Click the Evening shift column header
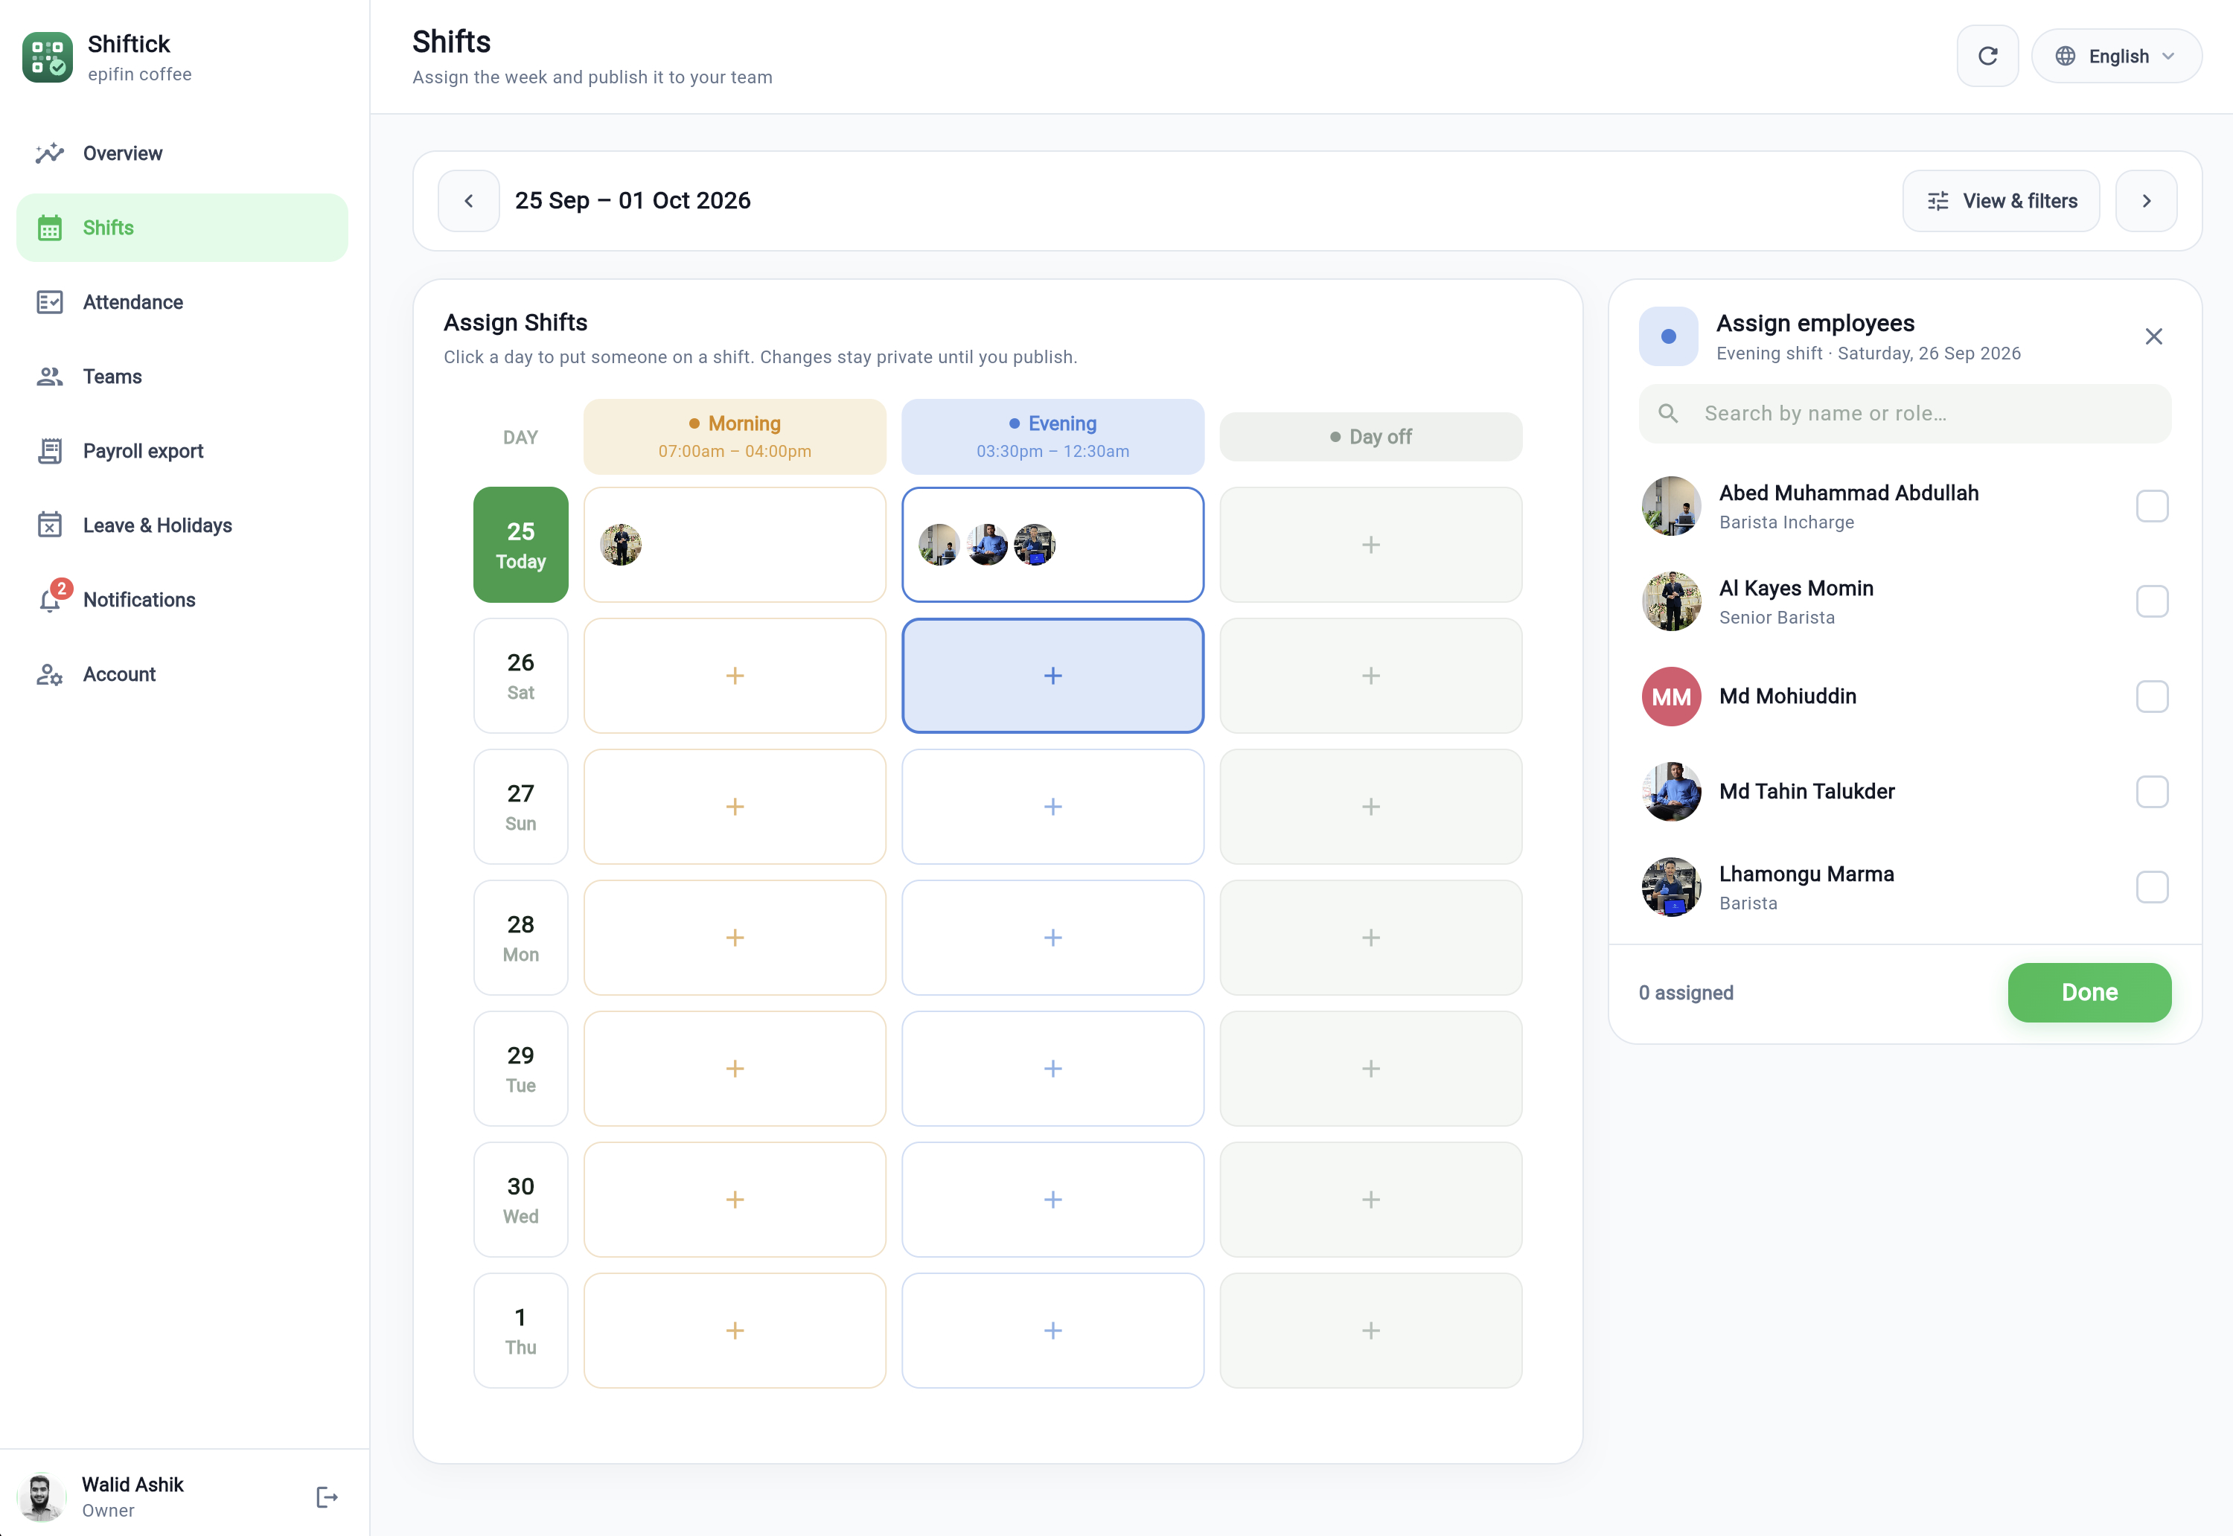 [1053, 437]
